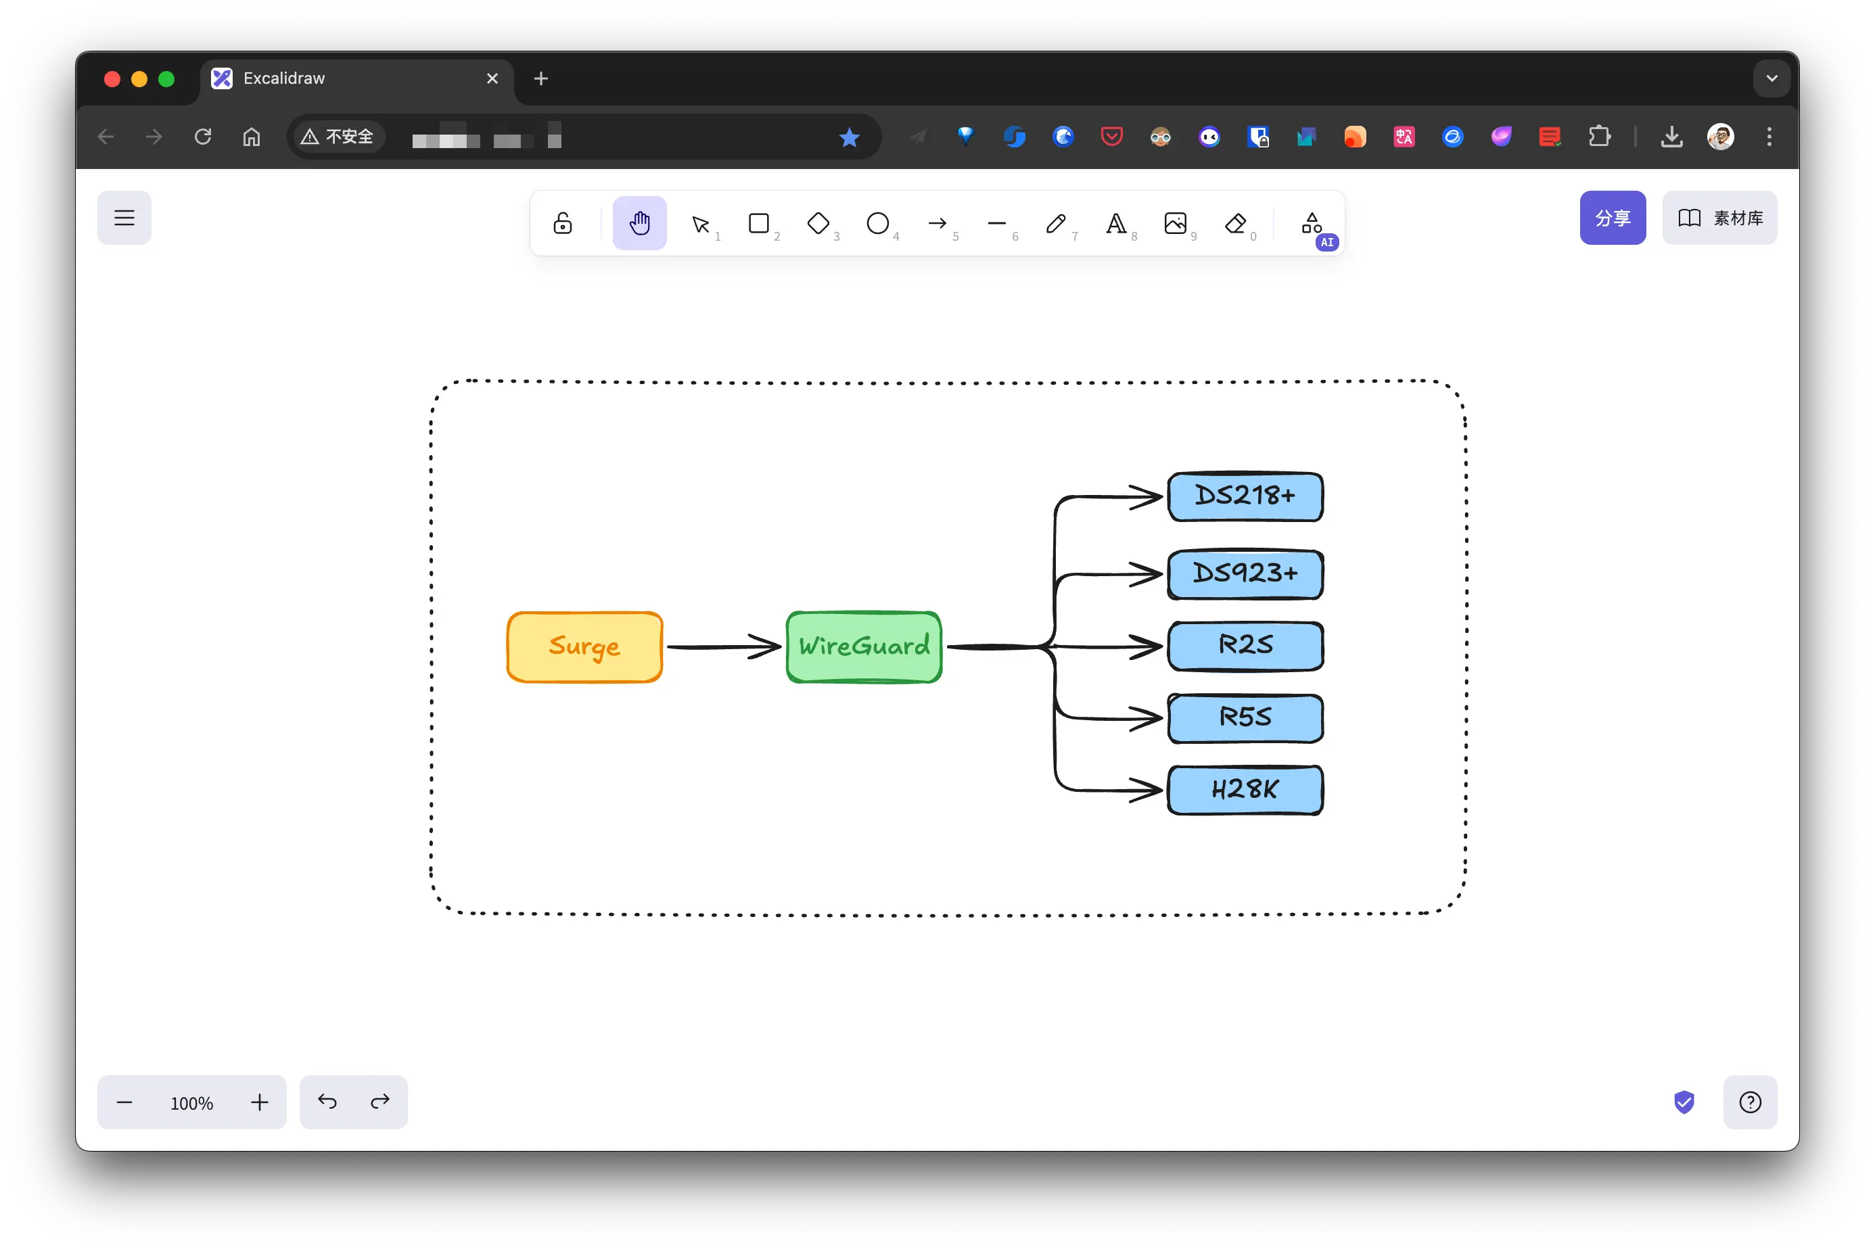Toggle the keep-tool-active lock

(x=563, y=223)
